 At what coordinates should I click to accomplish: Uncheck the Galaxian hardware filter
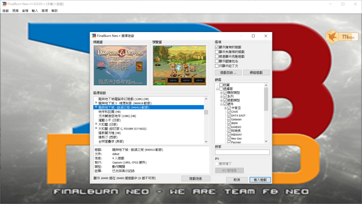(x=229, y=119)
